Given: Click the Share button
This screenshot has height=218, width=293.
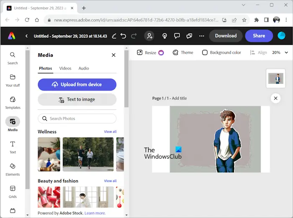Looking at the screenshot, I should click(x=259, y=36).
